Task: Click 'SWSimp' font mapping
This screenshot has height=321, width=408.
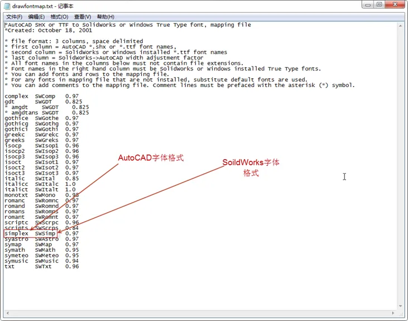Action: point(45,233)
